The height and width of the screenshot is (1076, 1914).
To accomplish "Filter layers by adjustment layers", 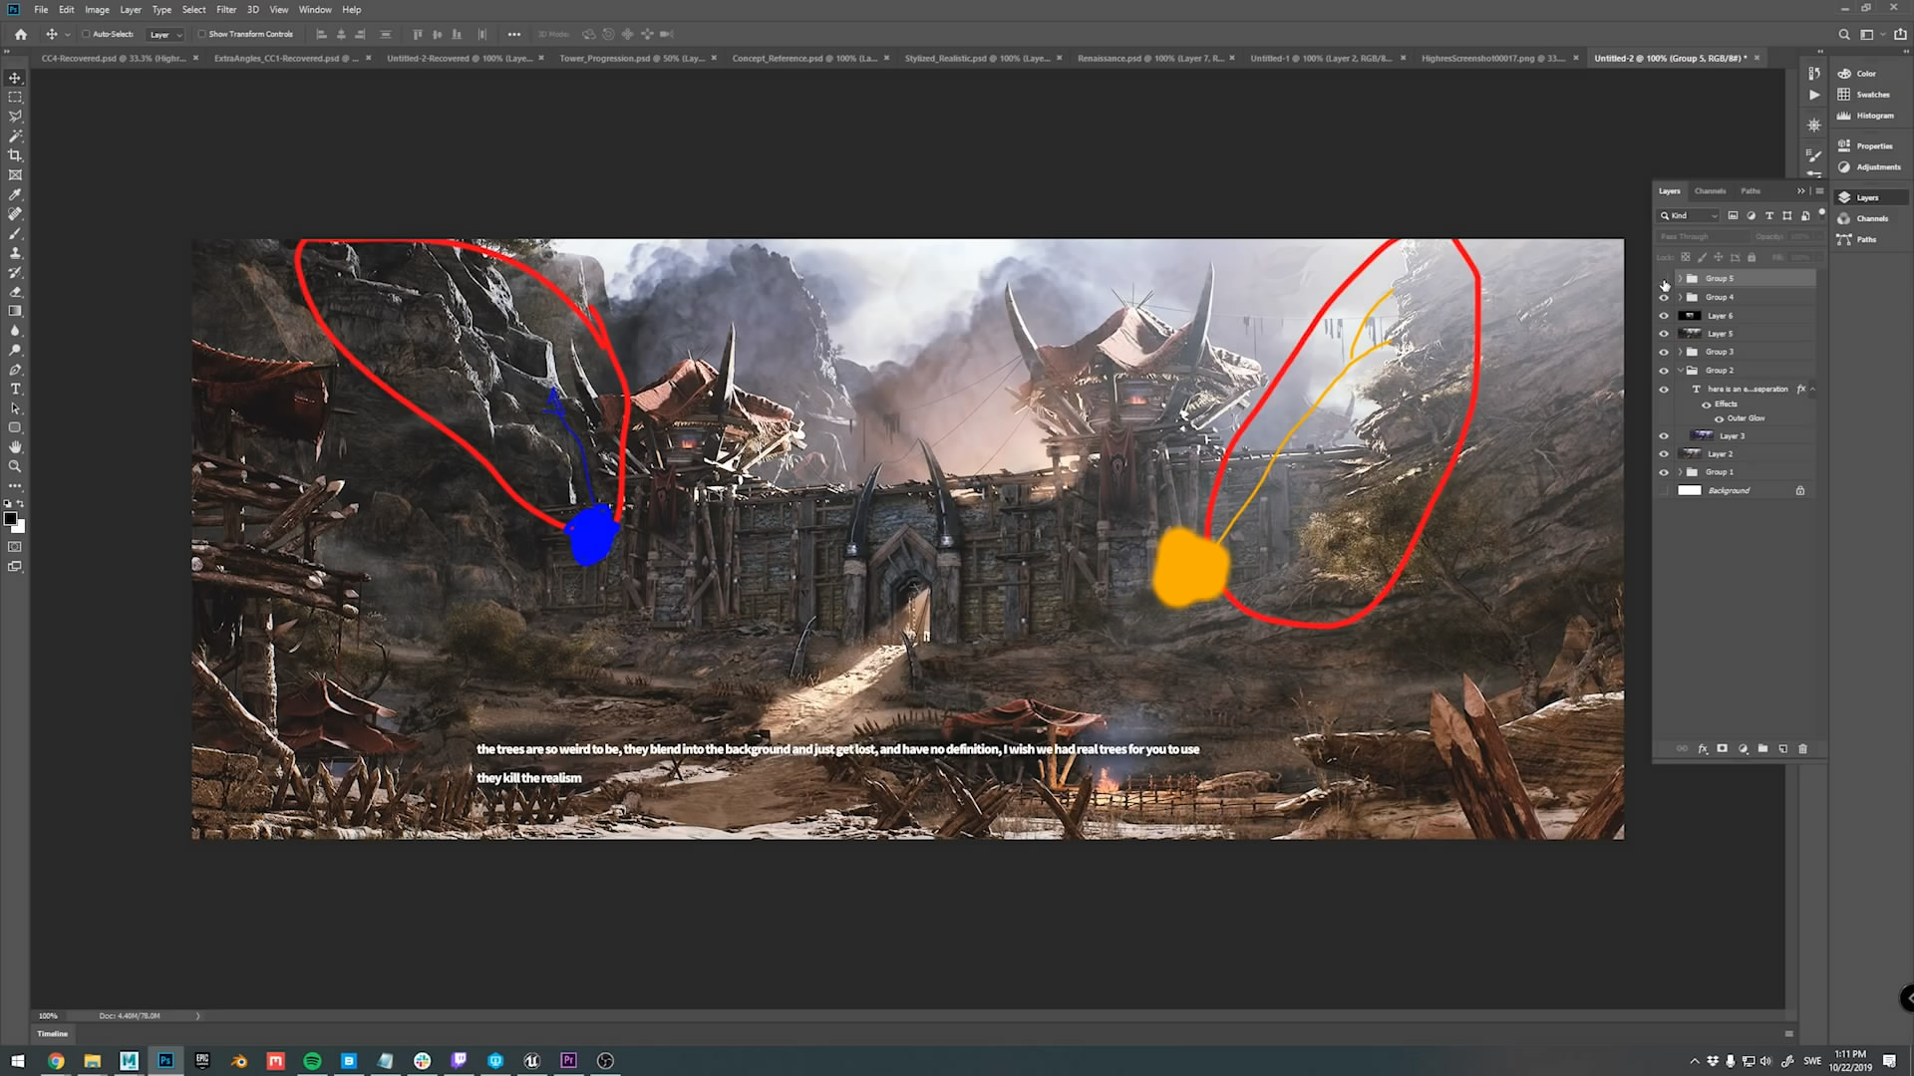I will click(x=1752, y=215).
